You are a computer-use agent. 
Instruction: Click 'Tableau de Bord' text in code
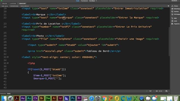98,51
